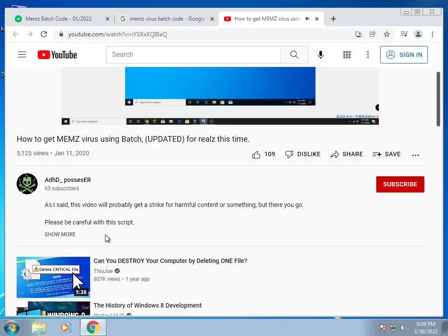The width and height of the screenshot is (448, 336).
Task: Click the Chrome taskbar button
Action: coord(93,327)
